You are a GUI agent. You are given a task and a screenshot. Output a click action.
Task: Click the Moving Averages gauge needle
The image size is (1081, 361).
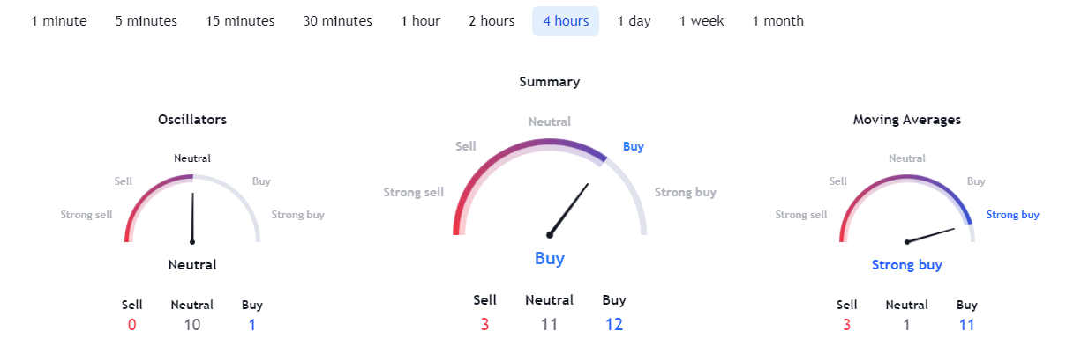pos(931,235)
